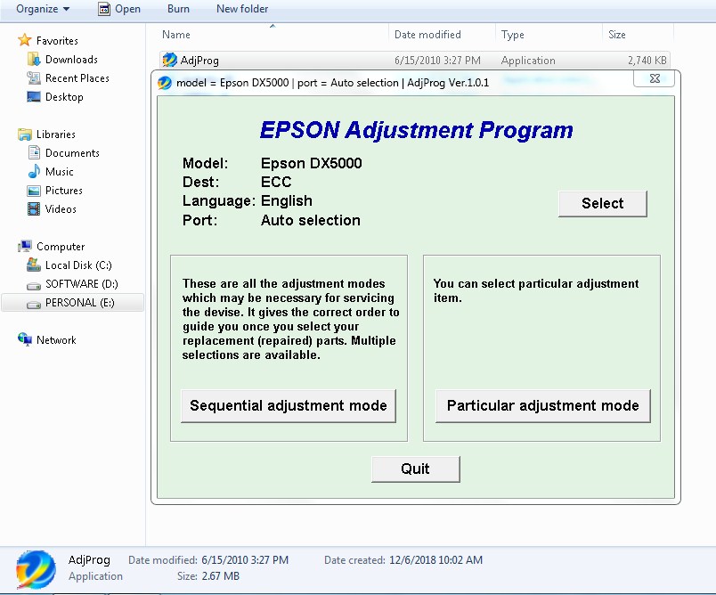This screenshot has width=716, height=595.
Task: Click EPSON Adjustment Program heading
Action: point(416,130)
